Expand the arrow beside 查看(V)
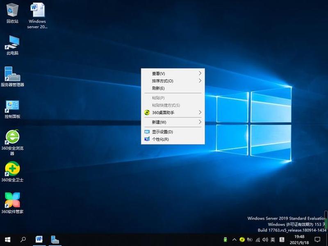The height and width of the screenshot is (246, 328). (x=200, y=73)
